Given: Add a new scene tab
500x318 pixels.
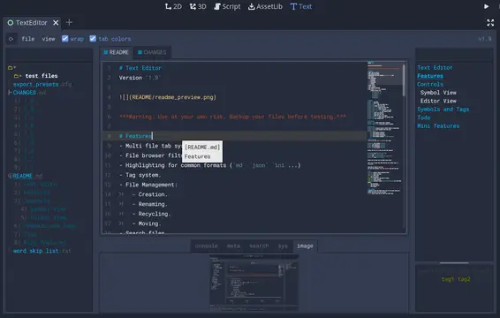Looking at the screenshot, I should tap(69, 23).
